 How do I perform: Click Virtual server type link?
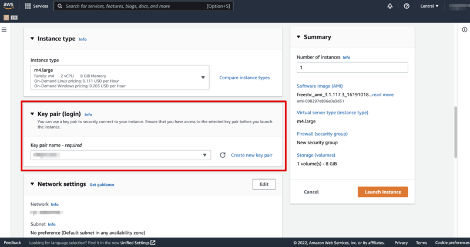[x=333, y=113]
